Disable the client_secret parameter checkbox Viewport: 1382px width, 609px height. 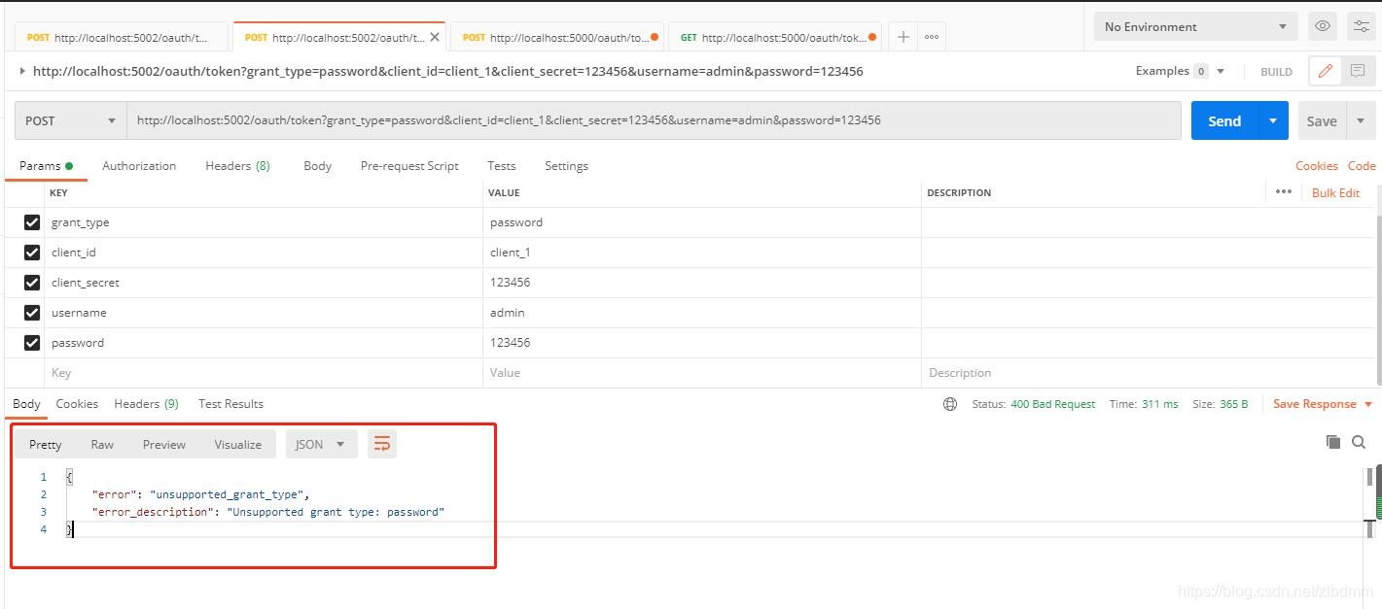[31, 282]
